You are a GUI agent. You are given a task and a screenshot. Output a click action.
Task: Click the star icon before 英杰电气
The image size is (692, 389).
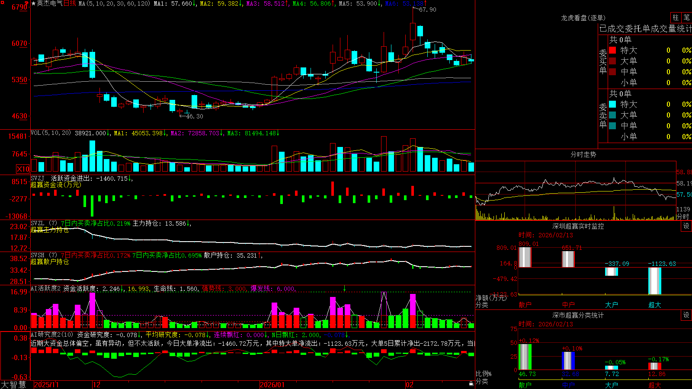[x=34, y=3]
